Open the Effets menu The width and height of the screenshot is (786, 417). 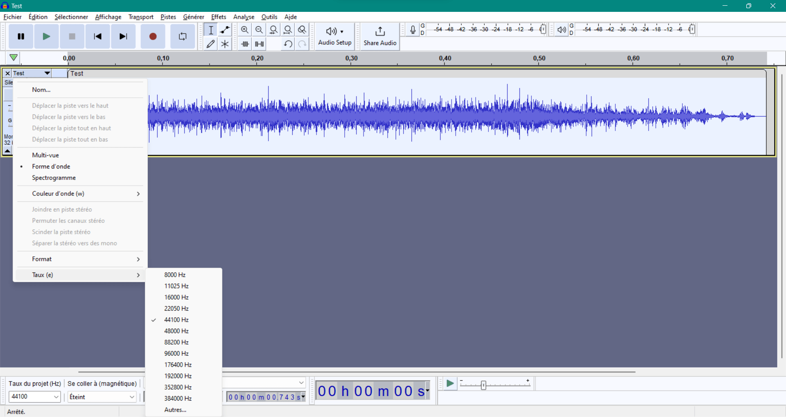219,17
